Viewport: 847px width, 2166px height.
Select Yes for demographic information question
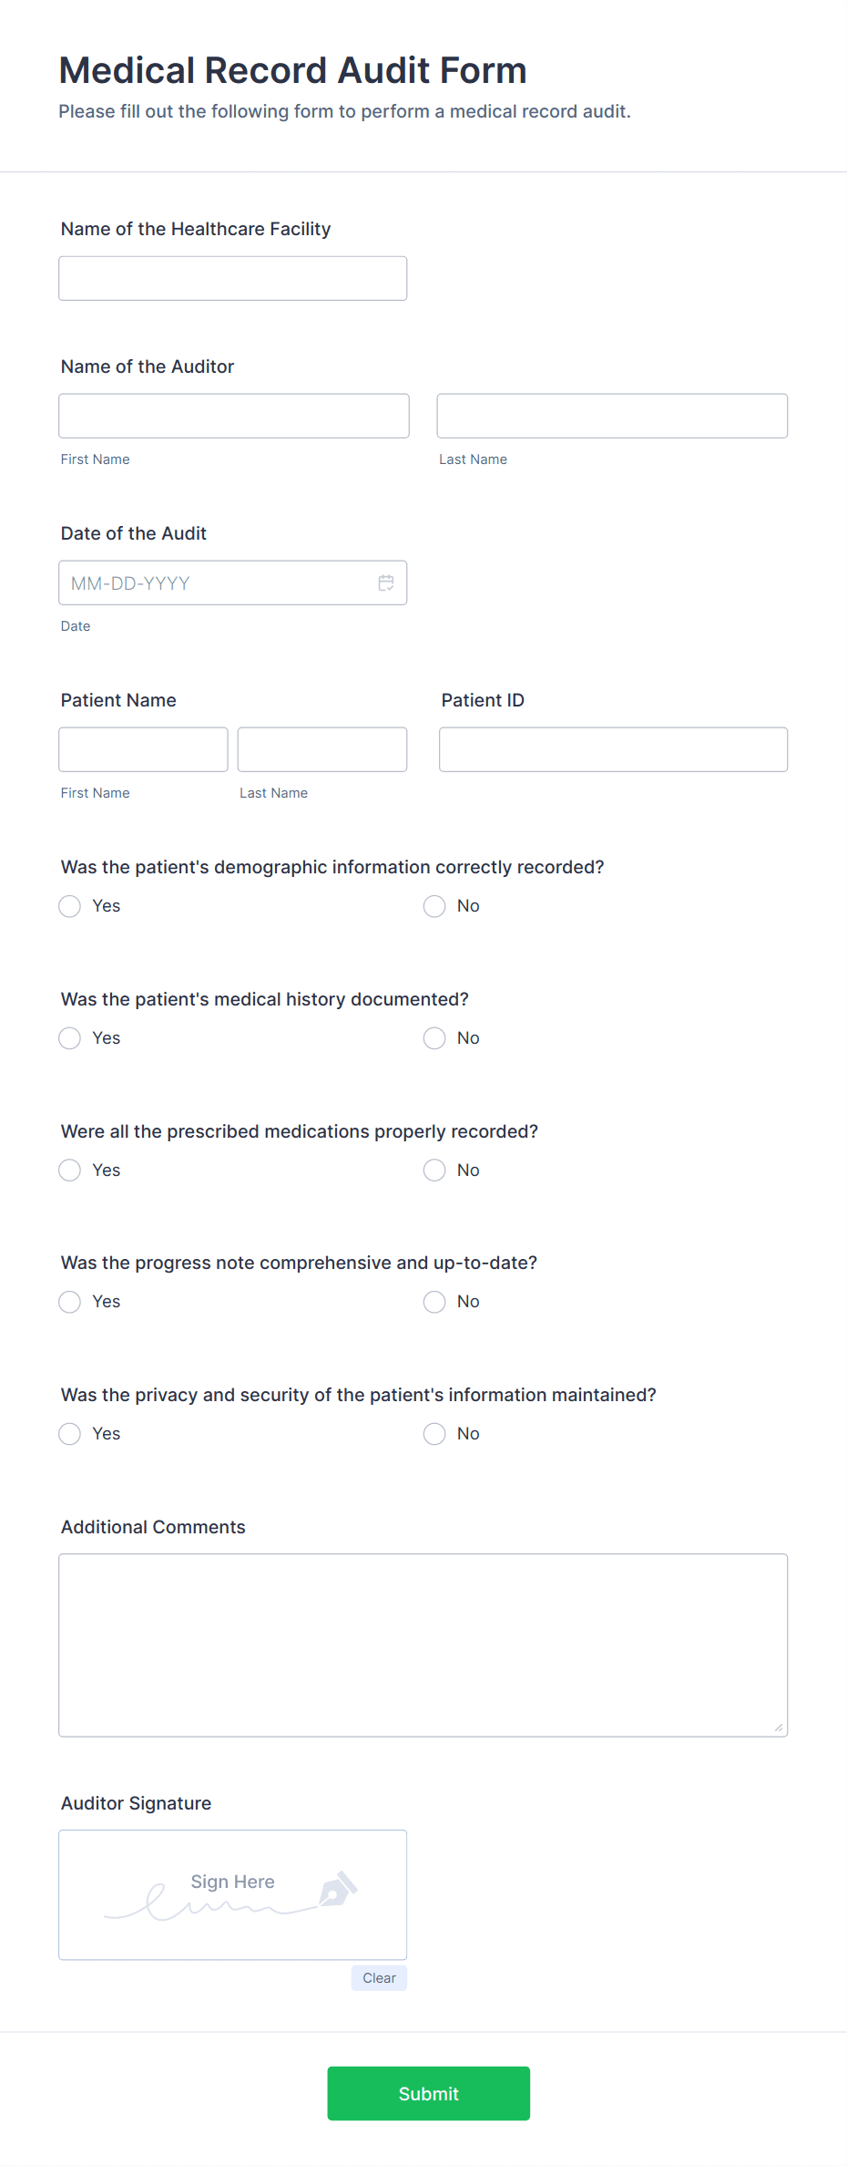pyautogui.click(x=69, y=906)
